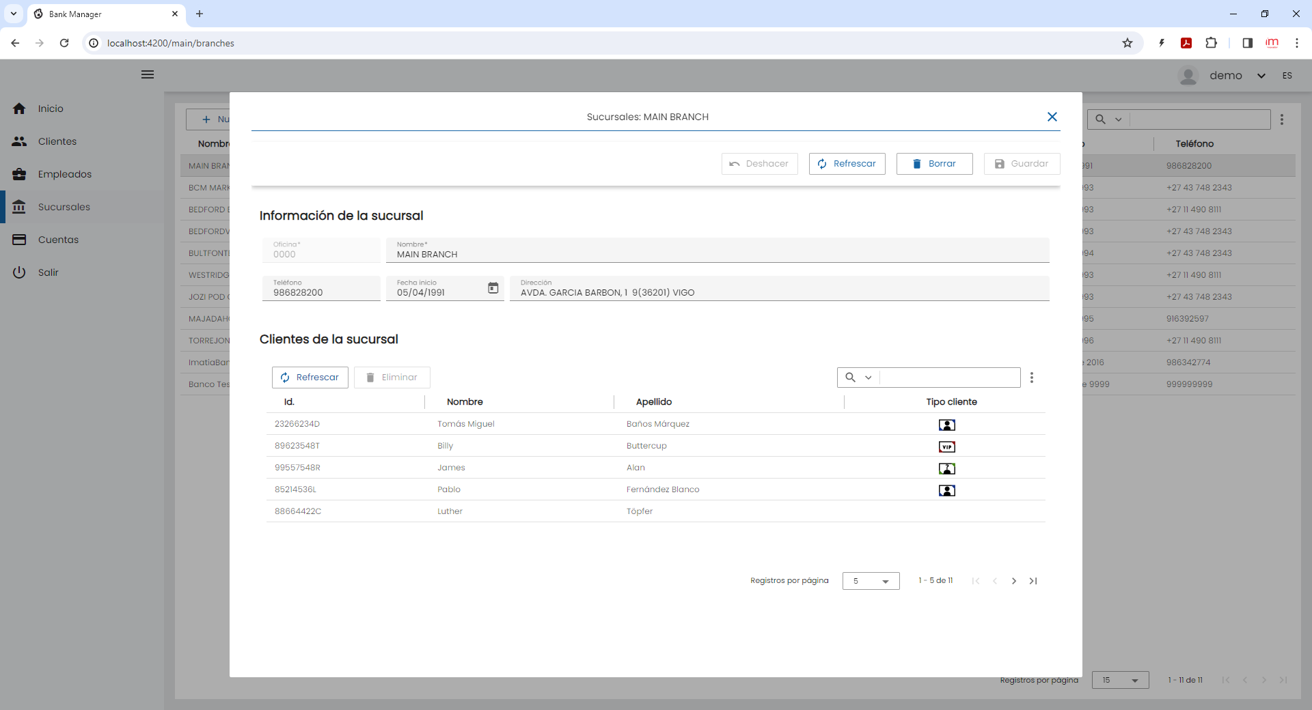Screen dimensions: 1312x710
Task: Click the address bar URL
Action: [171, 43]
